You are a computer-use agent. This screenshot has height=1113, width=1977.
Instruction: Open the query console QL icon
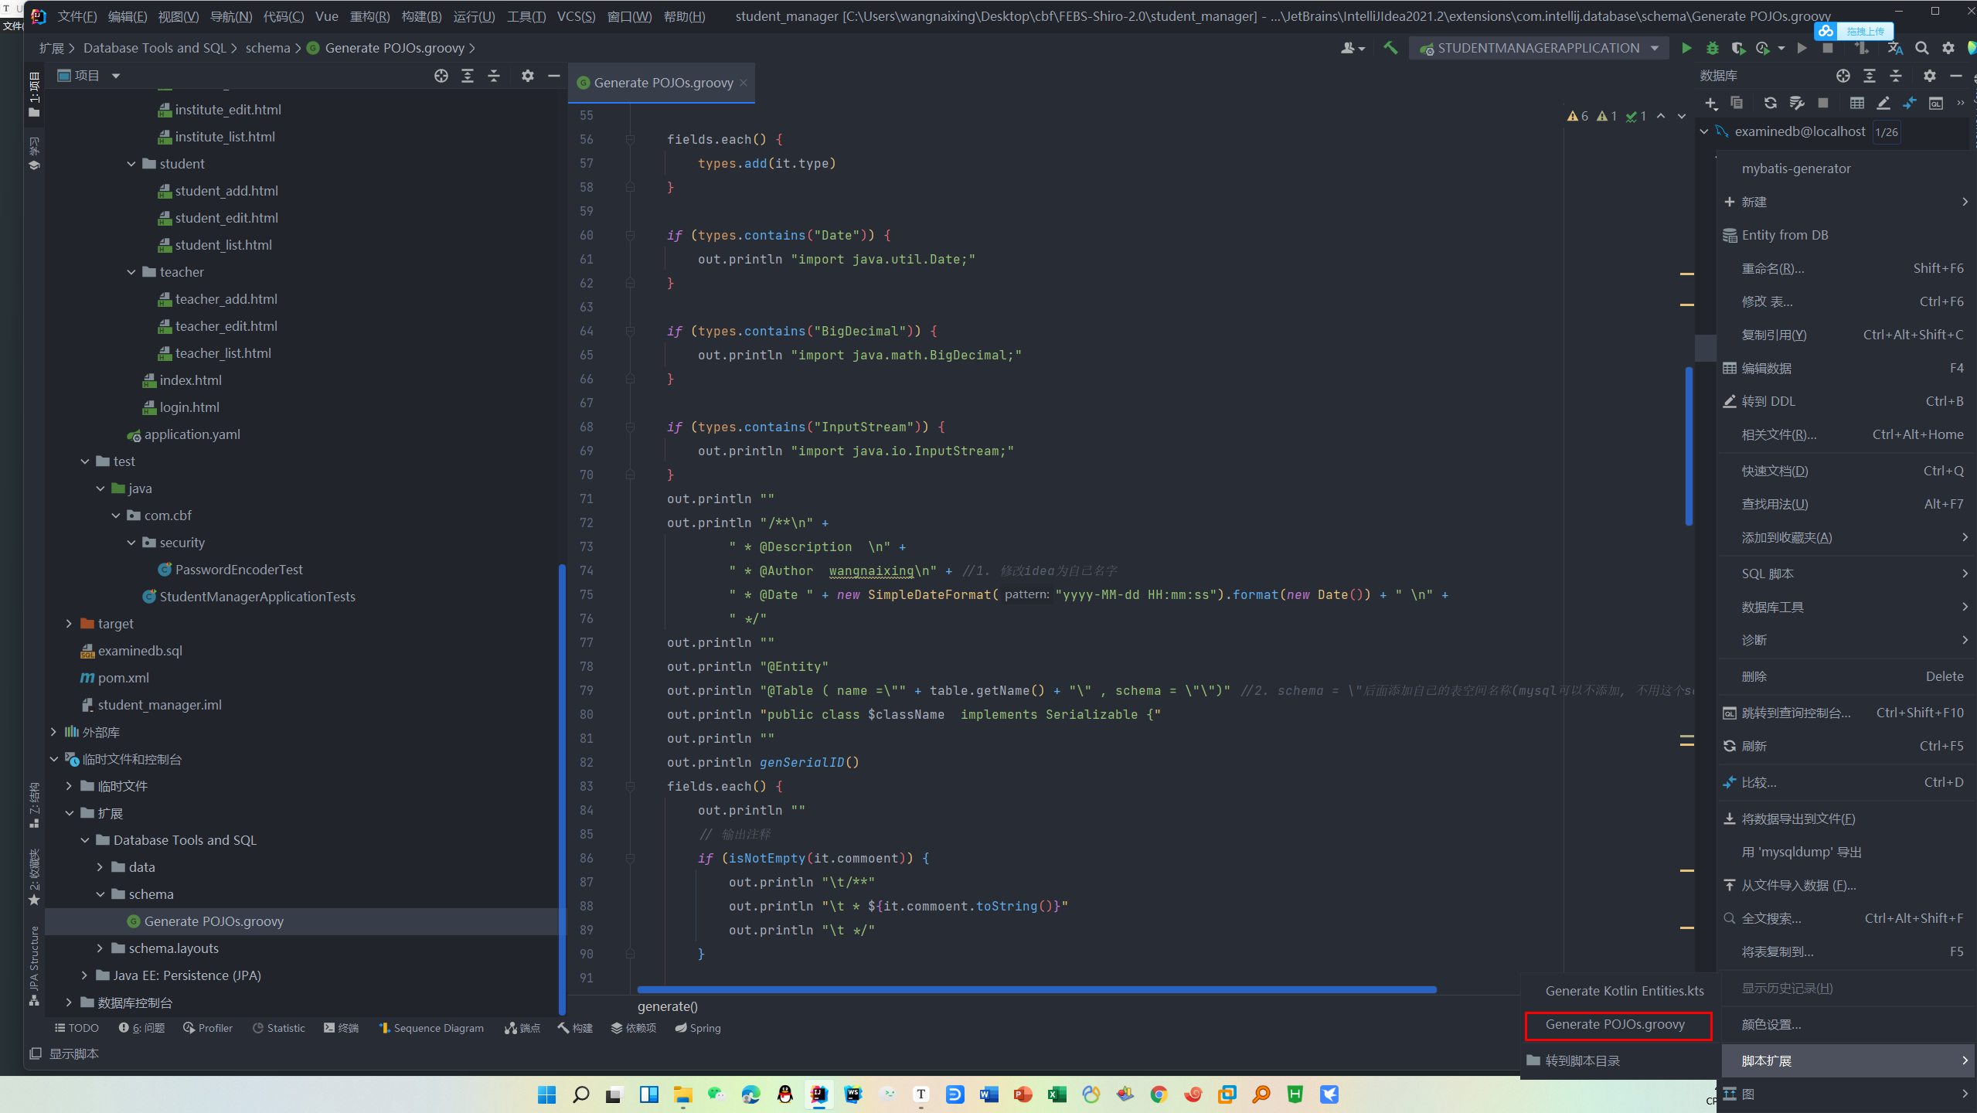[x=1935, y=103]
